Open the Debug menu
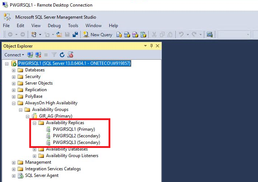The height and width of the screenshot is (182, 258). pyautogui.click(x=54, y=26)
